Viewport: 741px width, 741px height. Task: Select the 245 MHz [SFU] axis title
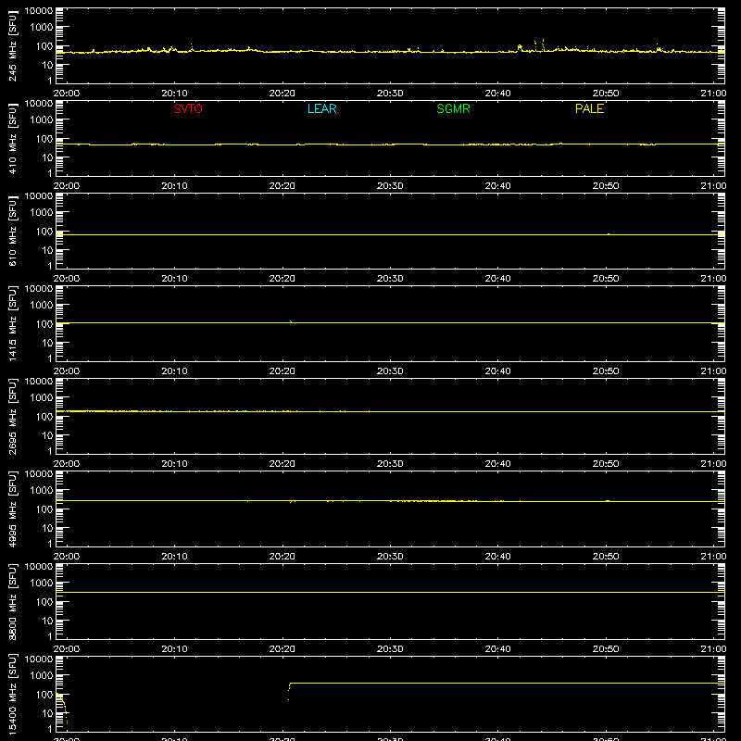tap(13, 46)
